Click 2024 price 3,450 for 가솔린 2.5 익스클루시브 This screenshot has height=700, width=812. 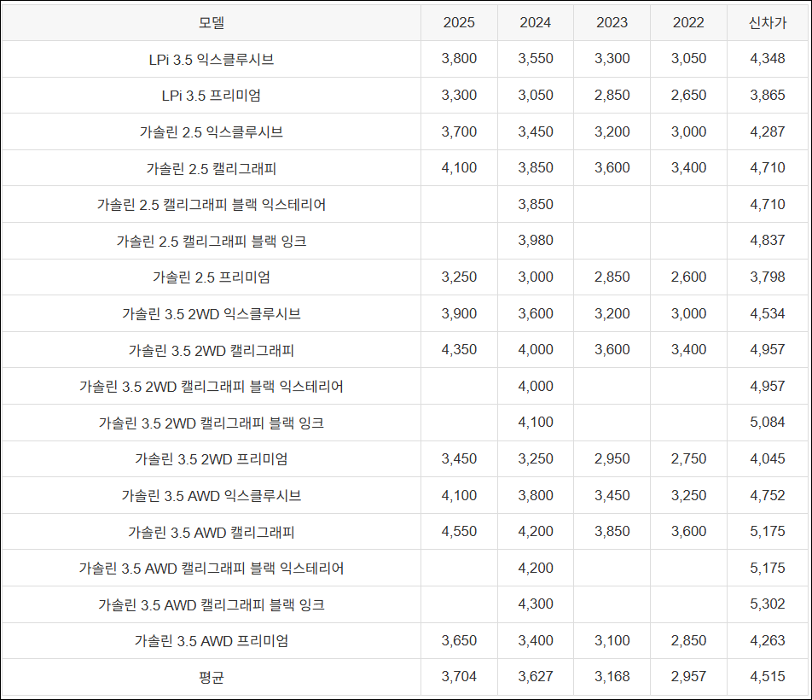click(536, 131)
